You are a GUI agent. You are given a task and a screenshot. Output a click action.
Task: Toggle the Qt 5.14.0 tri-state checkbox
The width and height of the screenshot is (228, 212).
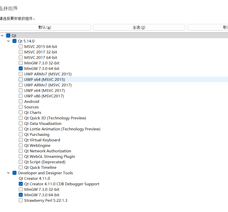(14, 41)
